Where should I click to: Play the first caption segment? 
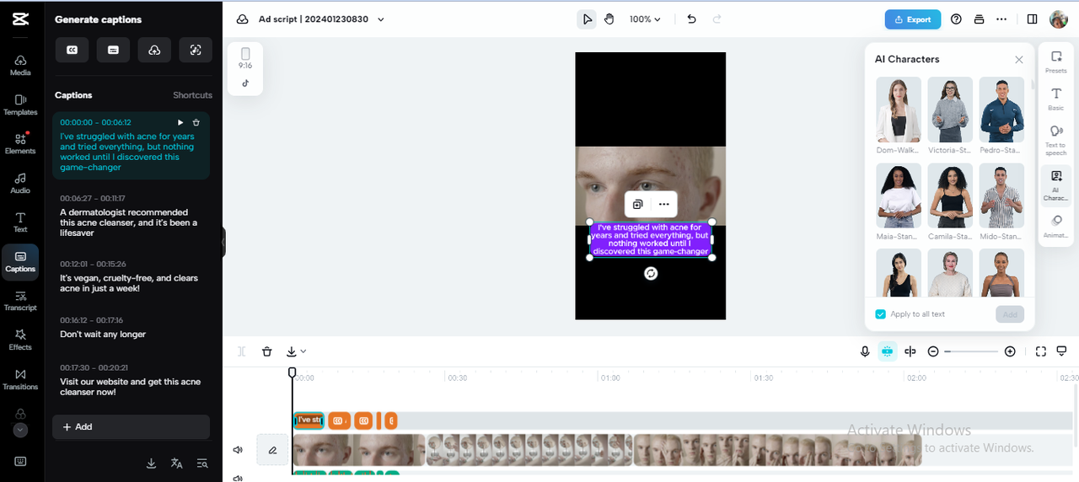click(x=180, y=122)
